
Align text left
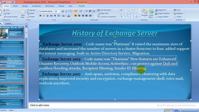coord(76,16)
